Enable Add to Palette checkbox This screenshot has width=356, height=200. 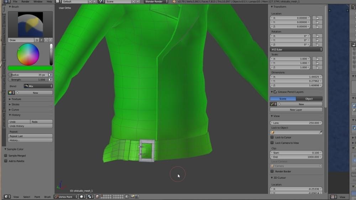point(6,161)
